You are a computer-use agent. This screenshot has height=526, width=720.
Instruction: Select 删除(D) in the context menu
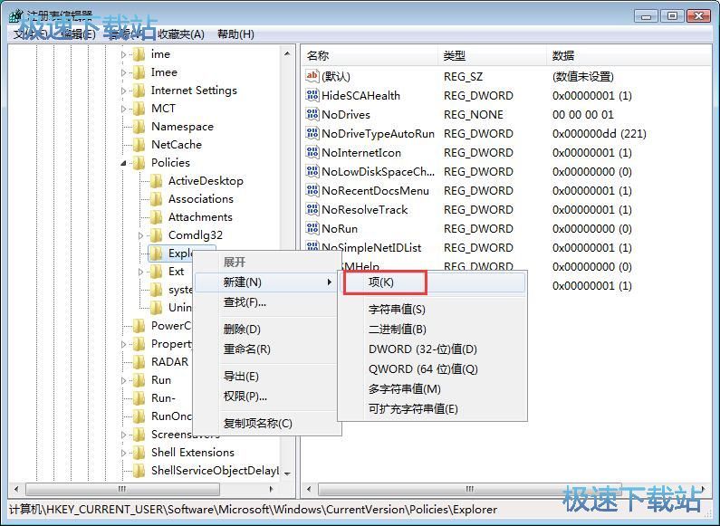[266, 330]
